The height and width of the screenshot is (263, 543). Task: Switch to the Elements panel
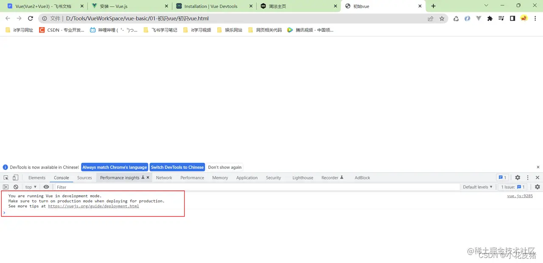(x=37, y=177)
